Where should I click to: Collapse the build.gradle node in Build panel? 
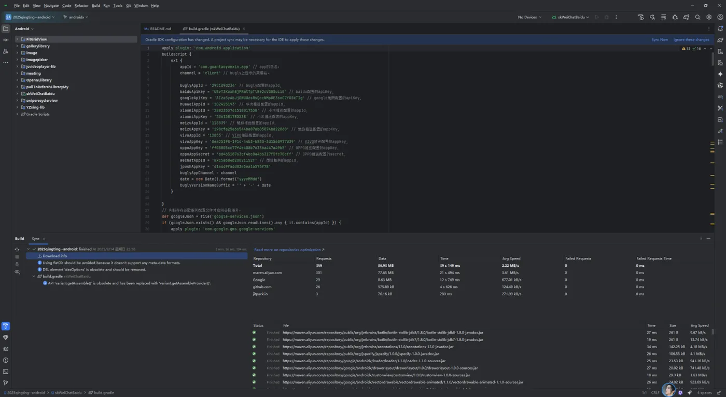pyautogui.click(x=34, y=277)
